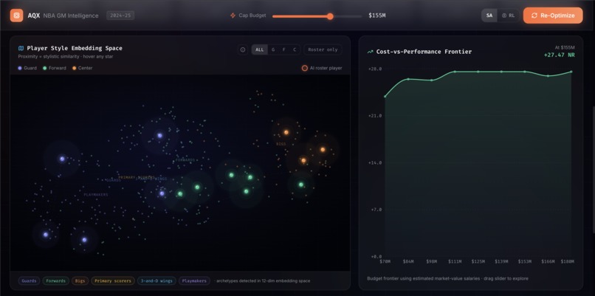
Task: Switch optimizer to RL mode
Action: tap(508, 16)
